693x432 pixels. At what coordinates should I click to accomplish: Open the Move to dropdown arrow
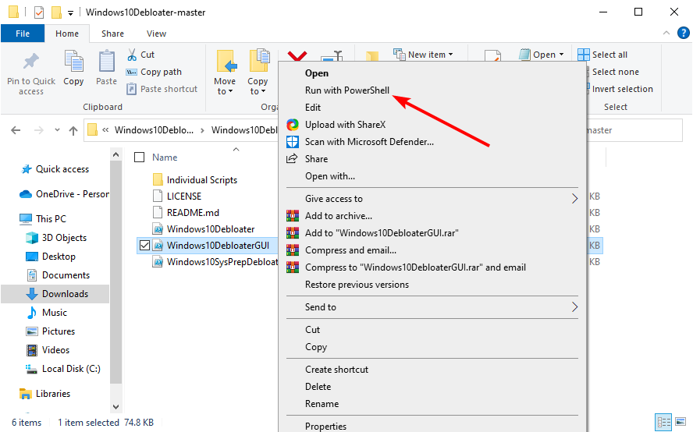click(x=231, y=92)
